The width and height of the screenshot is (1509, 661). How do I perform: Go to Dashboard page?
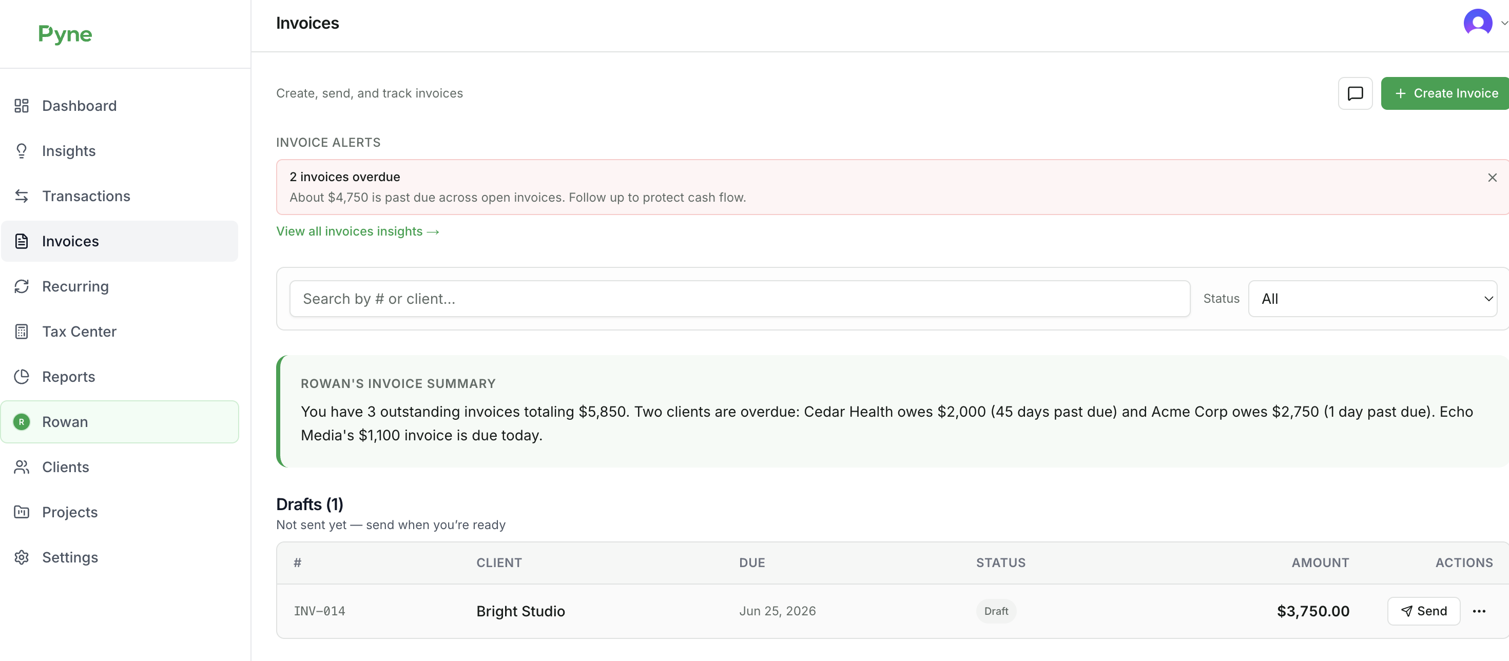point(120,106)
